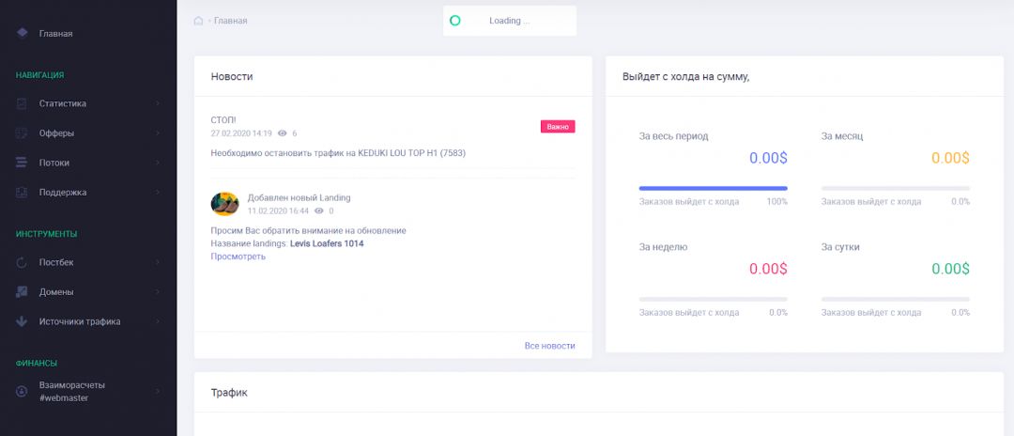Image resolution: width=1014 pixels, height=436 pixels.
Task: Click the Постбек refresh icon
Action: (x=22, y=263)
